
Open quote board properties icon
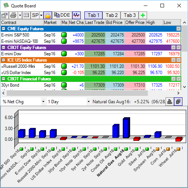click(x=5, y=15)
